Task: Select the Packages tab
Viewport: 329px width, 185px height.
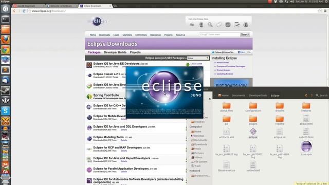Action: [94, 52]
